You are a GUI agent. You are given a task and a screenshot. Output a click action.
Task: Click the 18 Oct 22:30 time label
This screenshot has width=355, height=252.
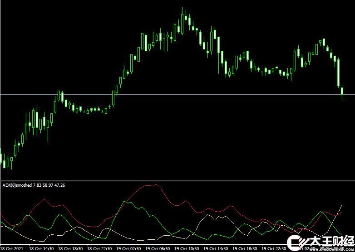[x=99, y=249]
